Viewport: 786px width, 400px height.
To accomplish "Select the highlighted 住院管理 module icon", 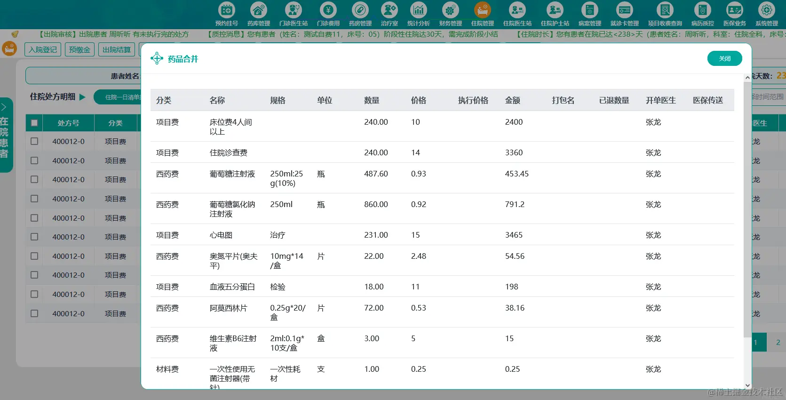I will tap(483, 10).
